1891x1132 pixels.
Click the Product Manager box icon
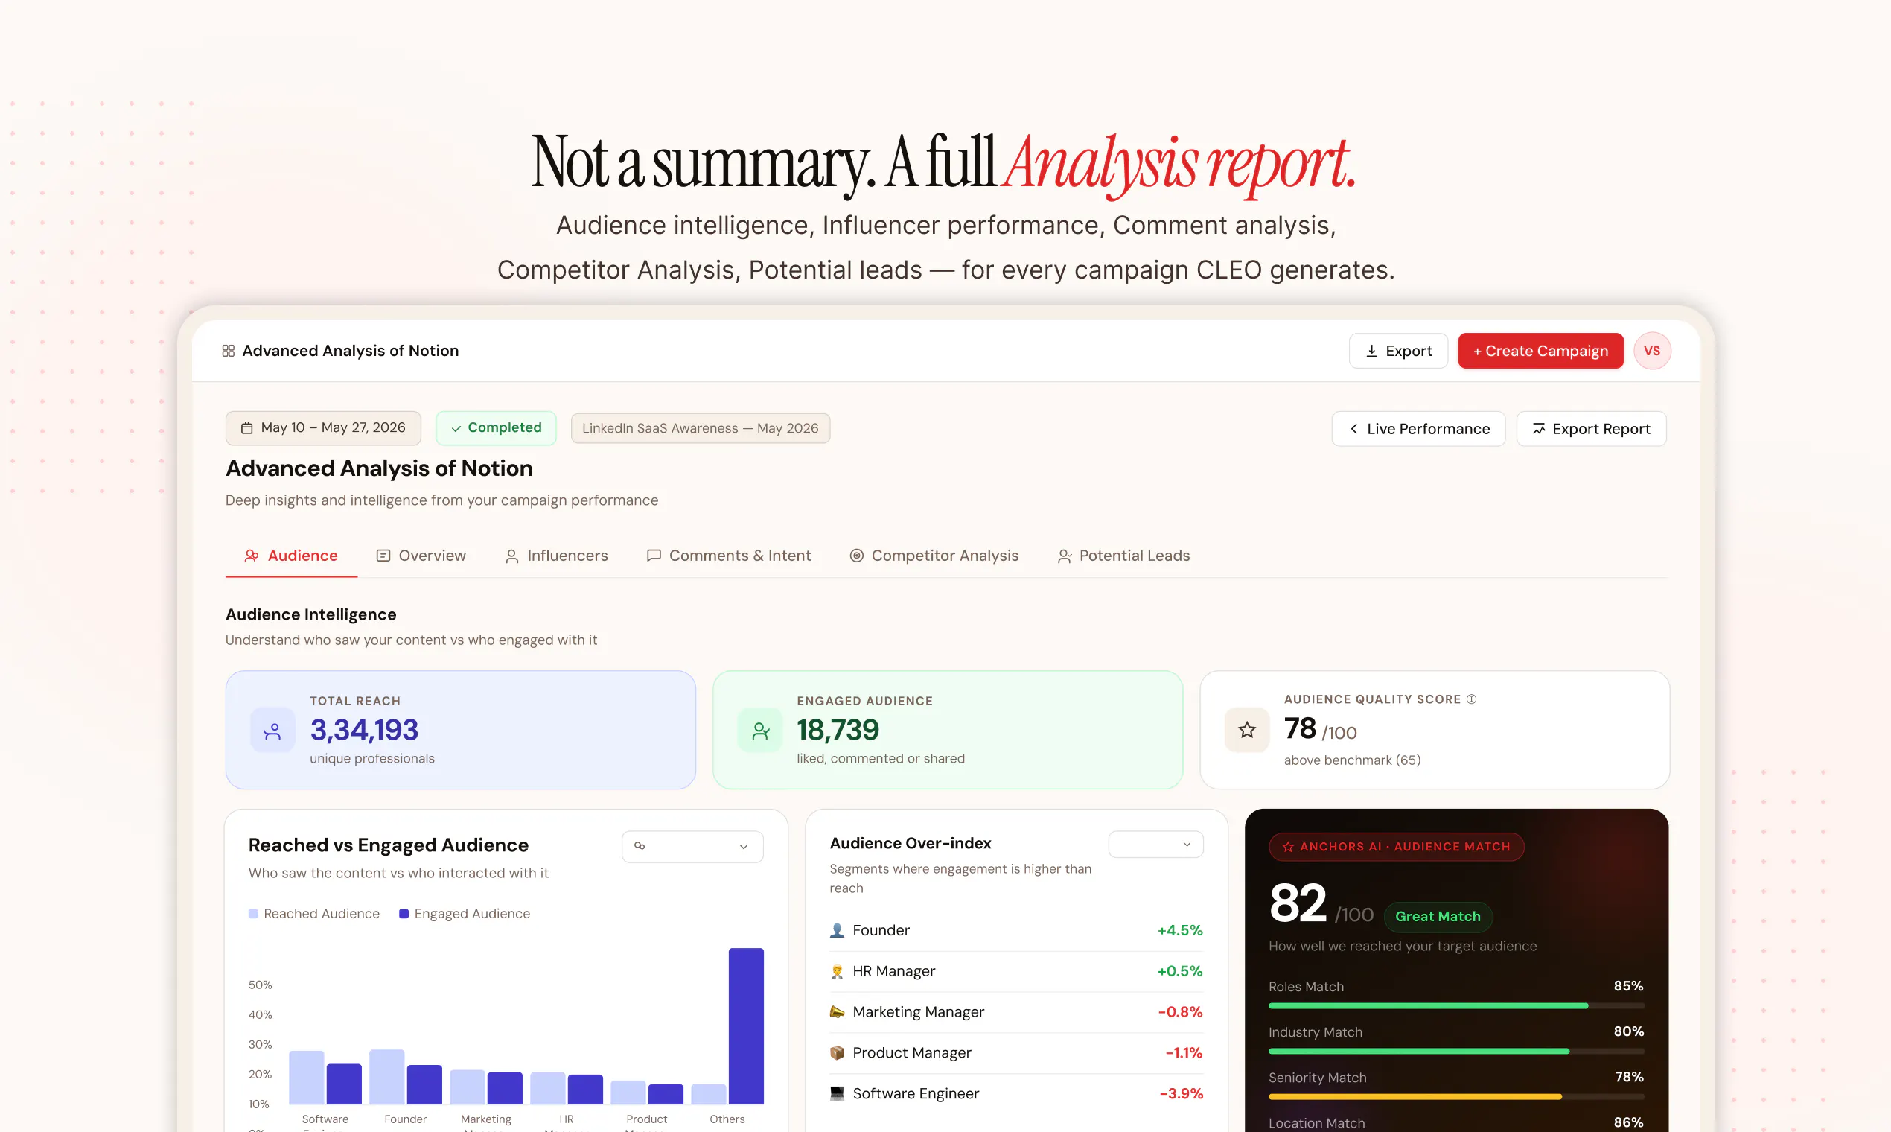pyautogui.click(x=838, y=1052)
